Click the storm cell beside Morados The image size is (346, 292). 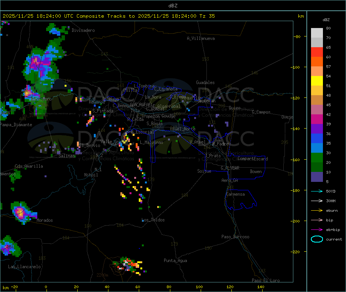(x=22, y=213)
